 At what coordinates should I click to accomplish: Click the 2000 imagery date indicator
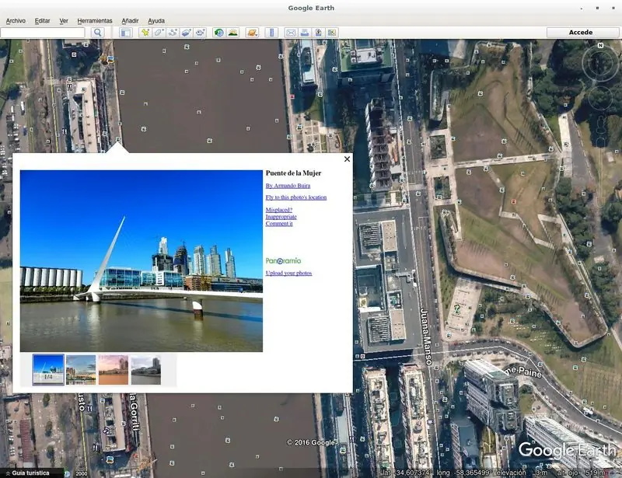(82, 473)
